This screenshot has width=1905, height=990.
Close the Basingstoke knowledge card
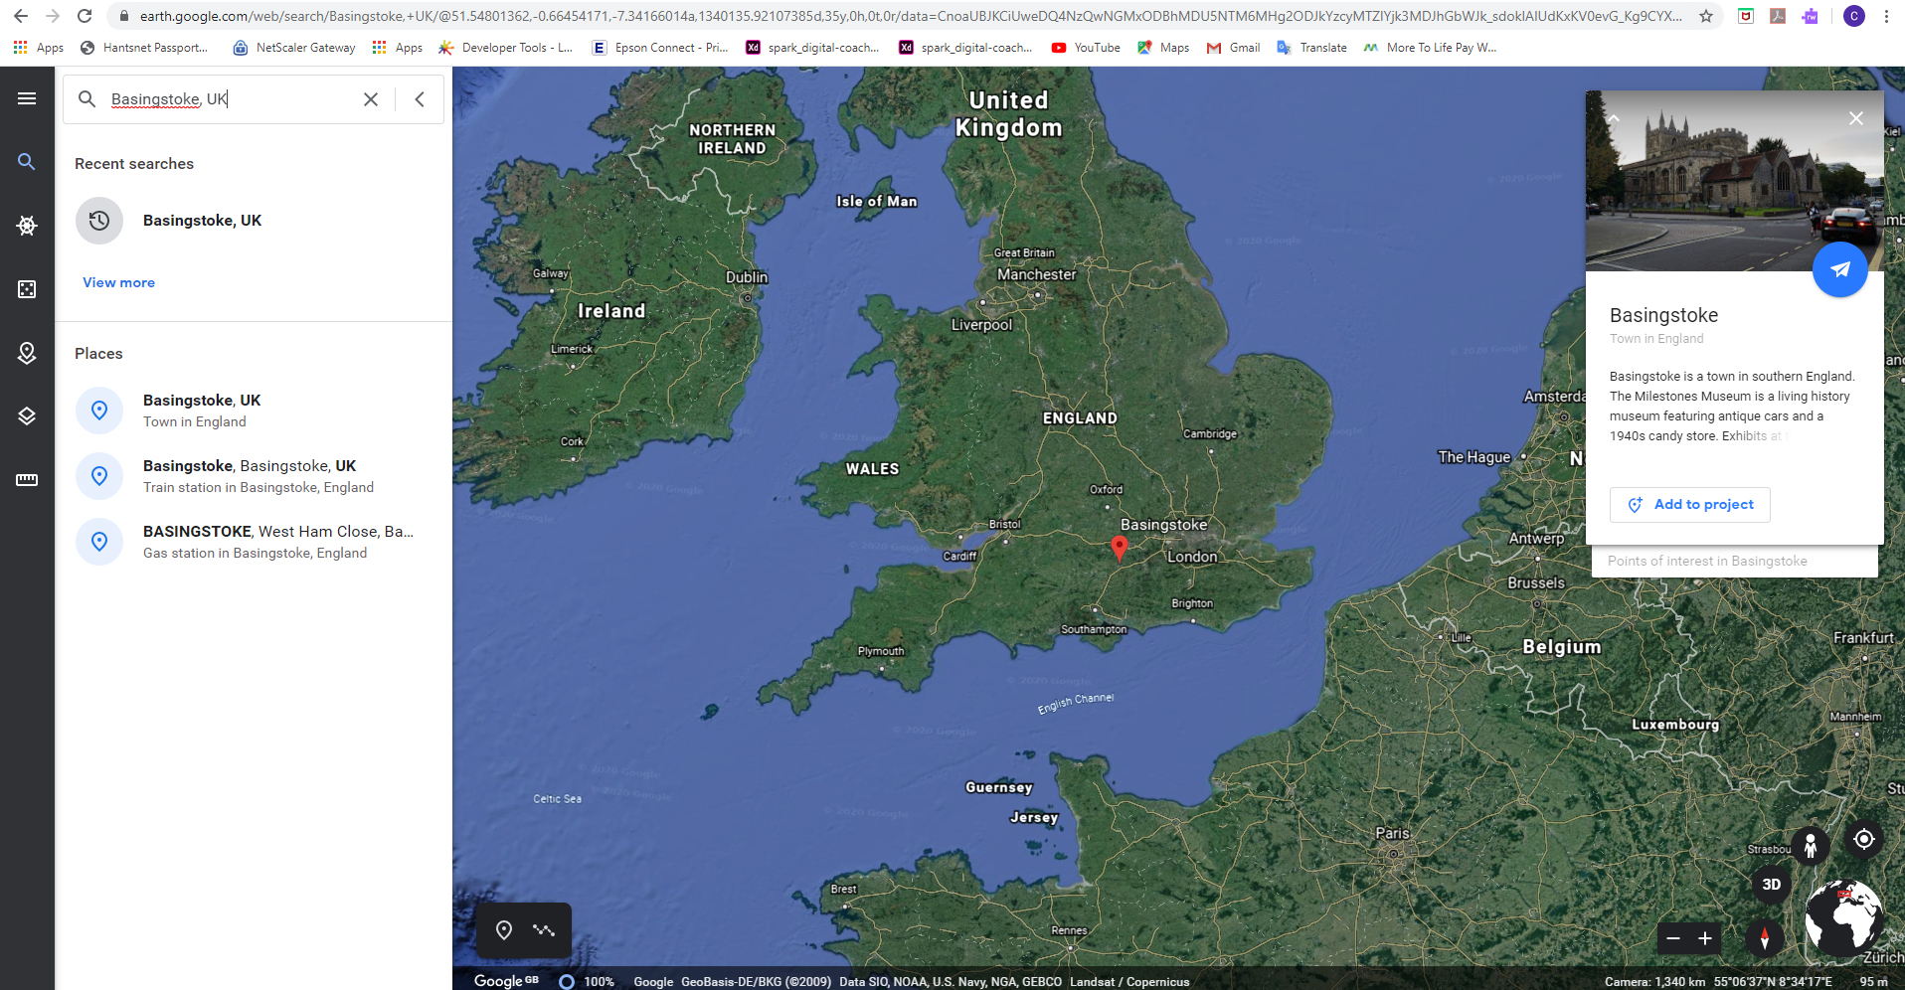(1855, 118)
